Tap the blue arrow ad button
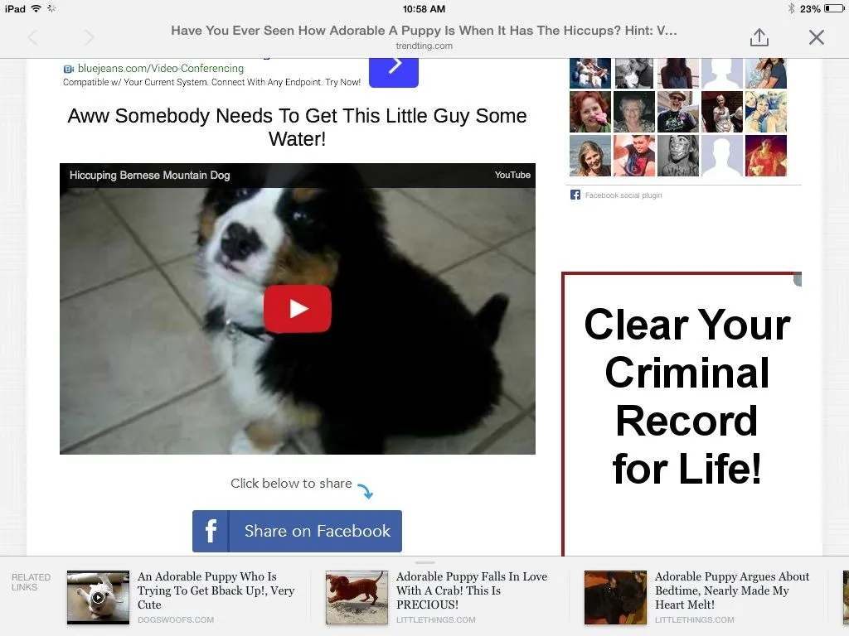Screen dimensions: 849x636 394,71
